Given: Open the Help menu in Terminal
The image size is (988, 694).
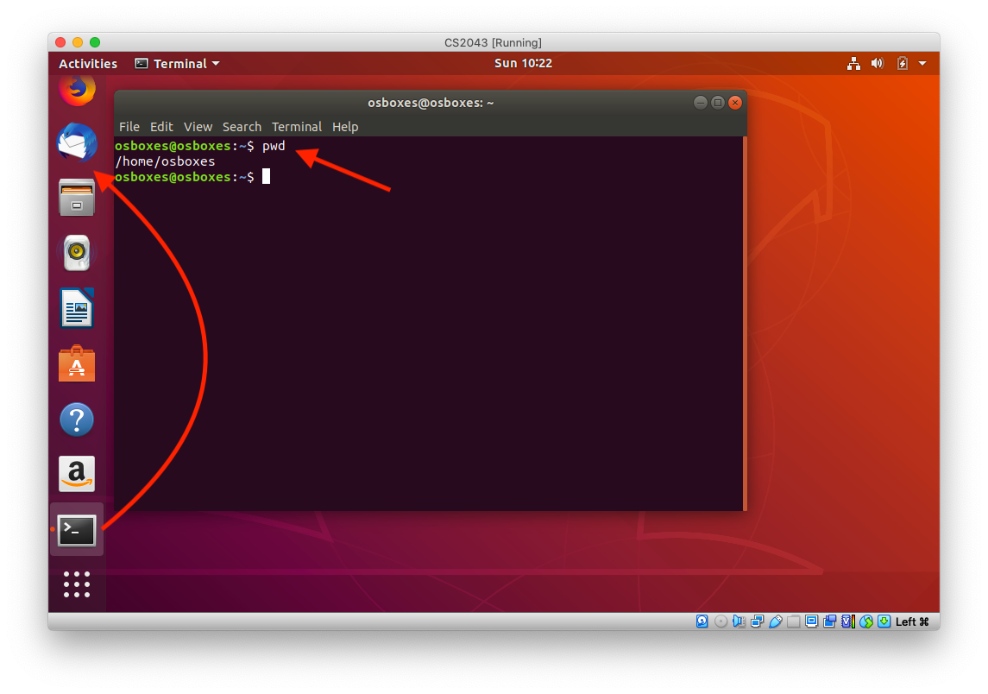Looking at the screenshot, I should click(345, 127).
